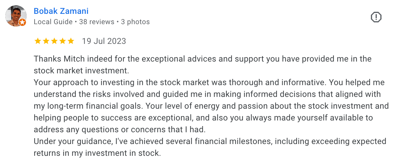This screenshot has width=401, height=162.
Task: Click the final line "returns in my investment"
Action: 97,153
